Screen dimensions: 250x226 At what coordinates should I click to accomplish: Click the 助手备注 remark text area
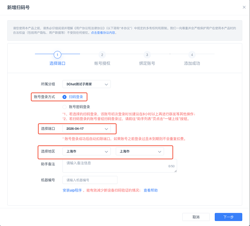120,166
